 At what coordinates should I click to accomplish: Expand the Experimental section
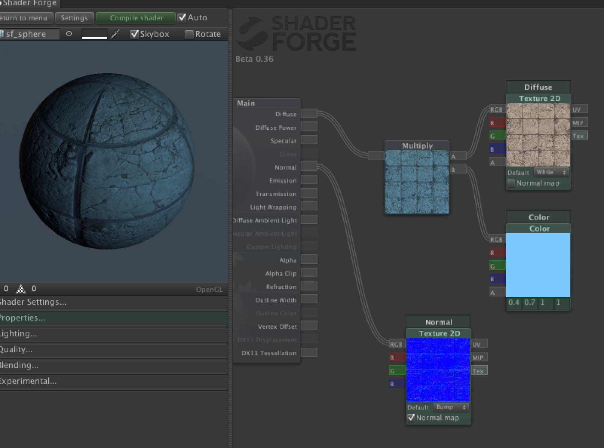point(113,381)
